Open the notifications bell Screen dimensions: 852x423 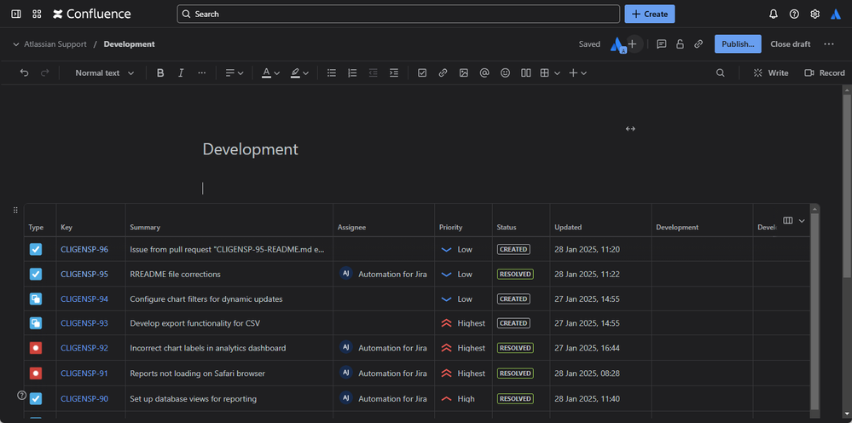click(x=774, y=14)
